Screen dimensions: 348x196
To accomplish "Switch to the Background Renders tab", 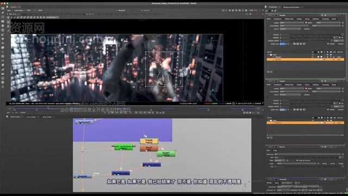I will tap(291, 7).
